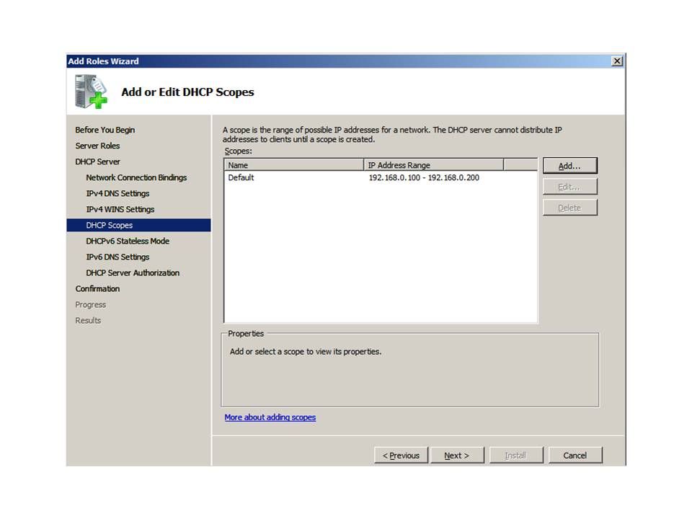
Task: Jump to IPv4 DNS Settings
Action: click(x=117, y=193)
